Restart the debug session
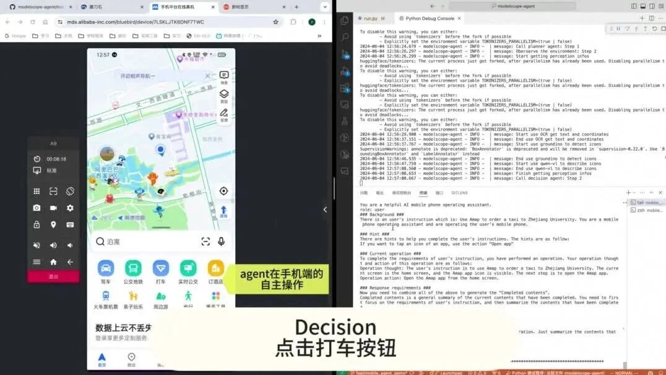 click(654, 29)
